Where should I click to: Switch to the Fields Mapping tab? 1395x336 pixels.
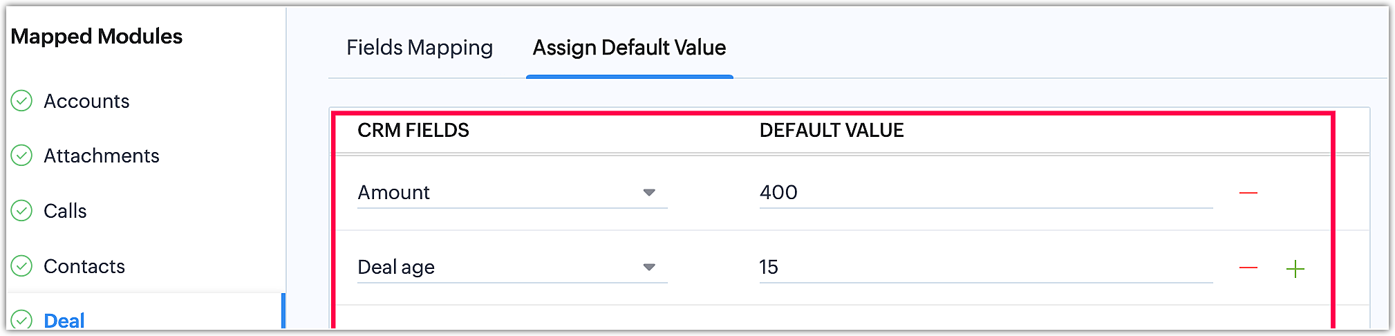coord(420,48)
